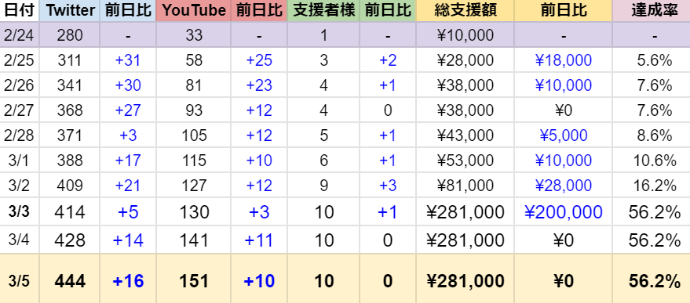Select YouTube count 58
Image resolution: width=690 pixels, height=303 pixels.
point(194,60)
